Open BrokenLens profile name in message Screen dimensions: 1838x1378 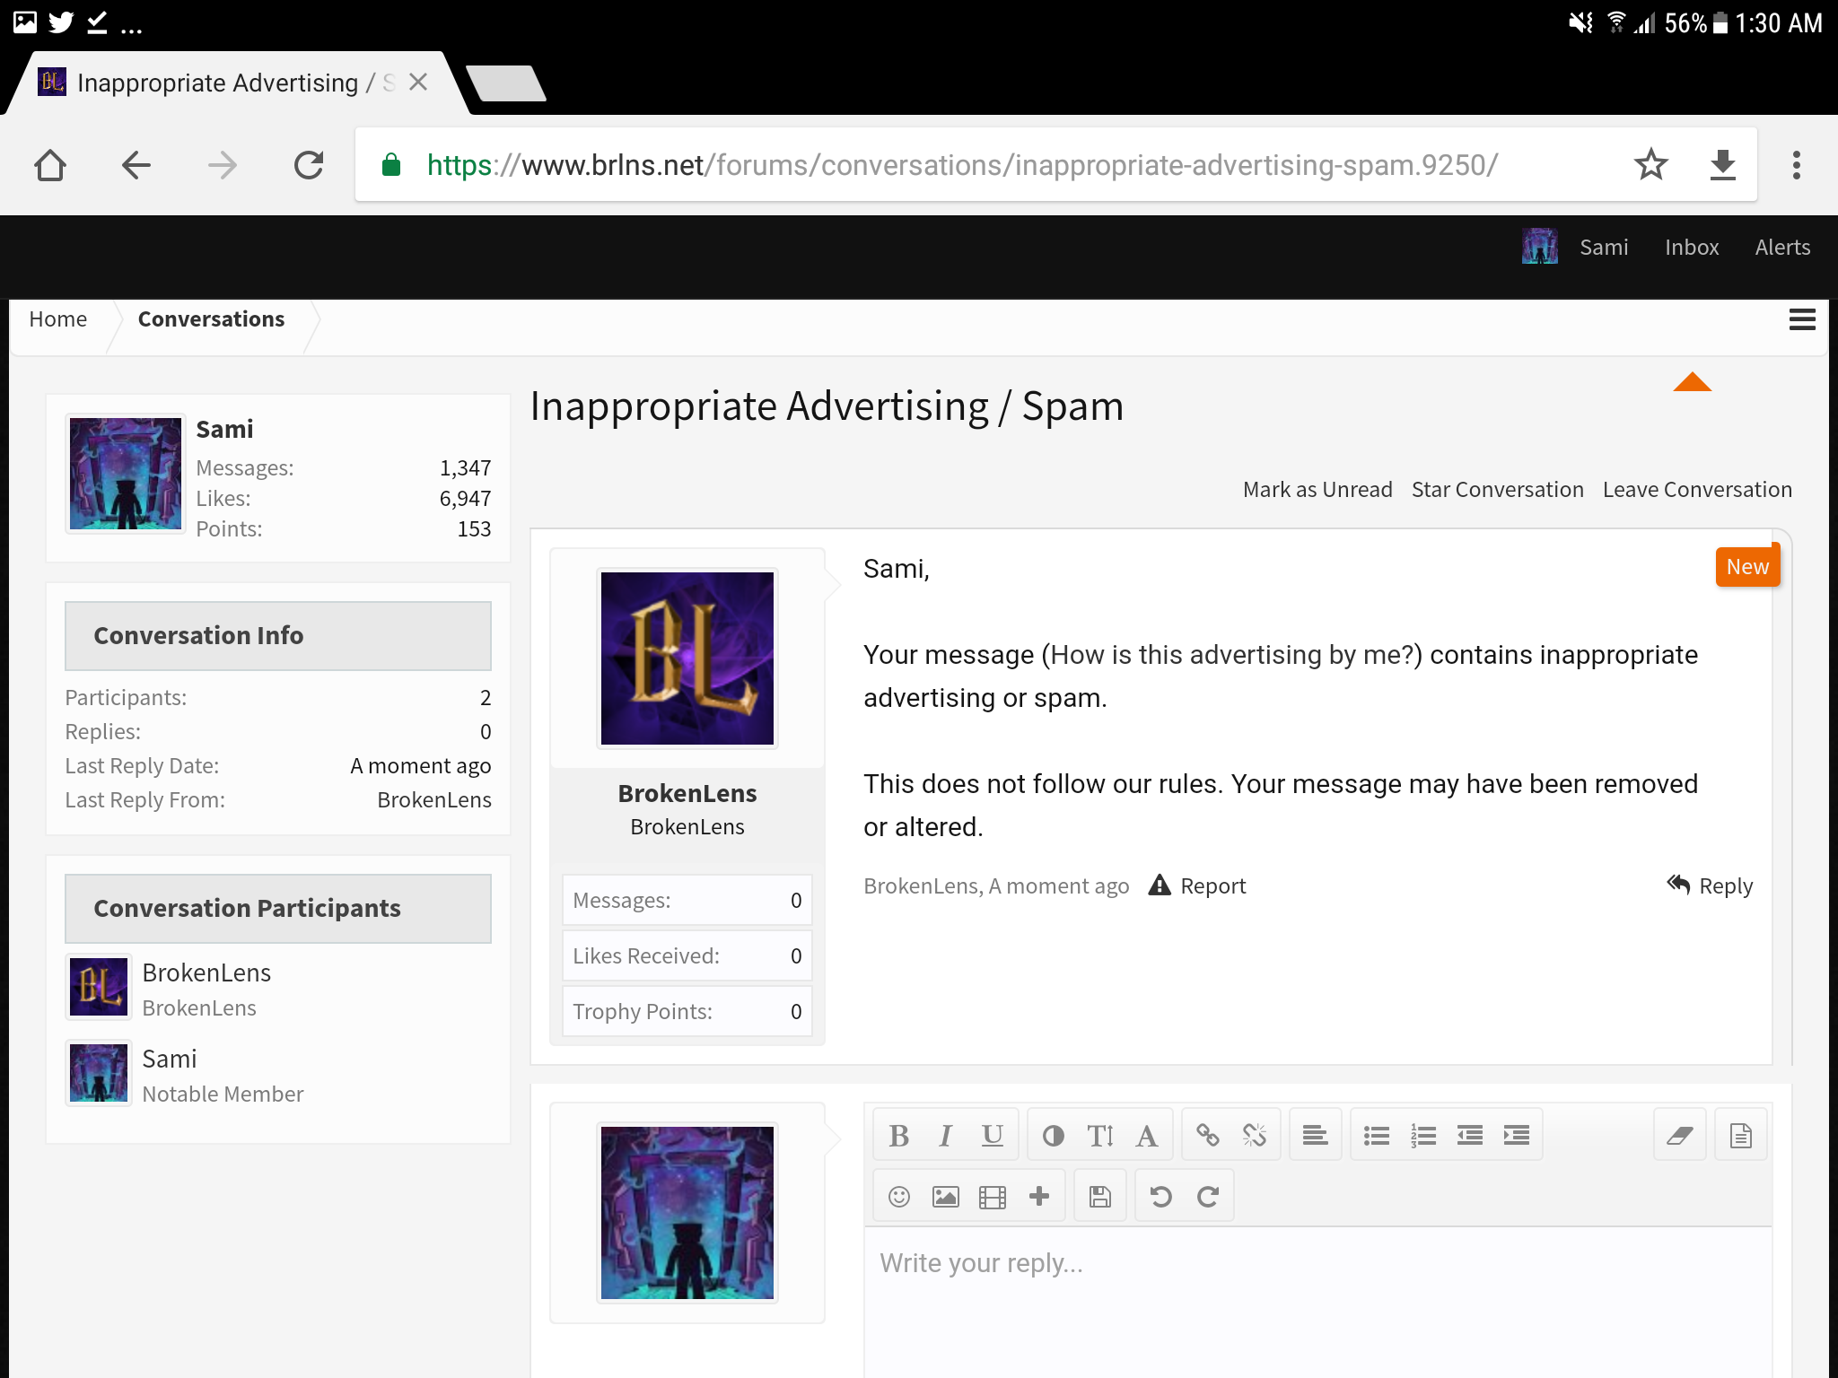[687, 793]
